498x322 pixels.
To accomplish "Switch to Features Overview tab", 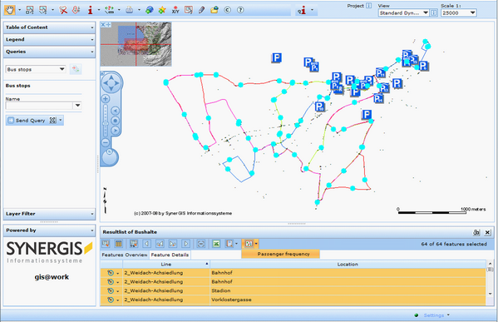I will pyautogui.click(x=125, y=255).
